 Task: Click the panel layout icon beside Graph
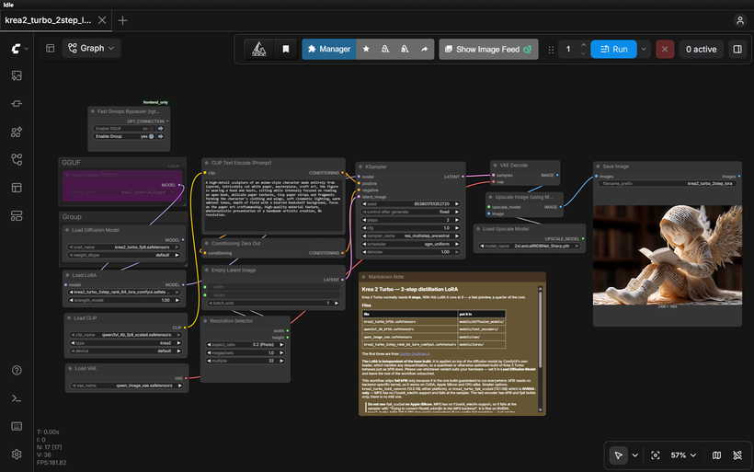point(50,48)
